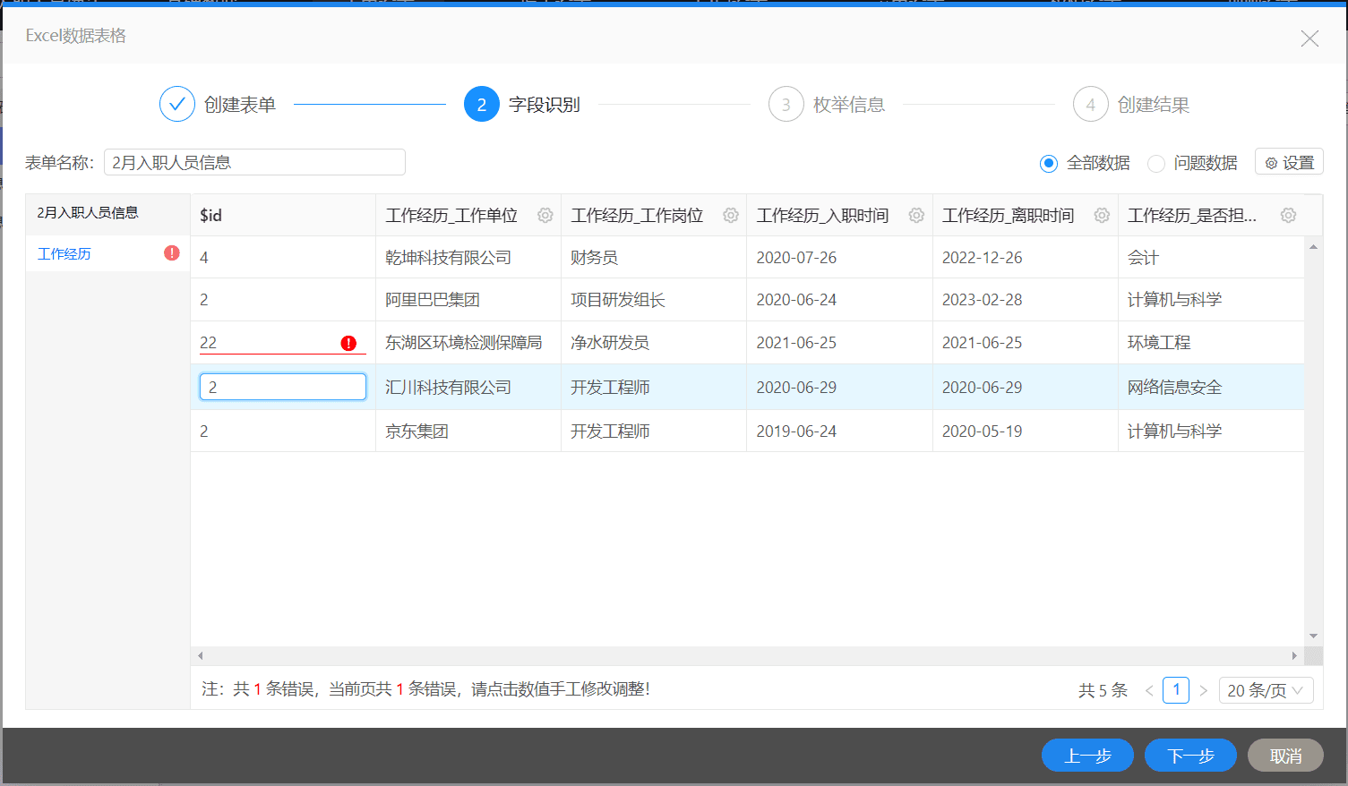This screenshot has height=786, width=1348.
Task: Select the 问题数据 radio button
Action: click(x=1156, y=163)
